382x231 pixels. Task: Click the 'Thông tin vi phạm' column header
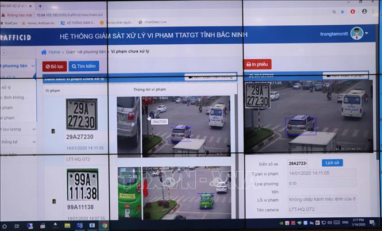149,90
